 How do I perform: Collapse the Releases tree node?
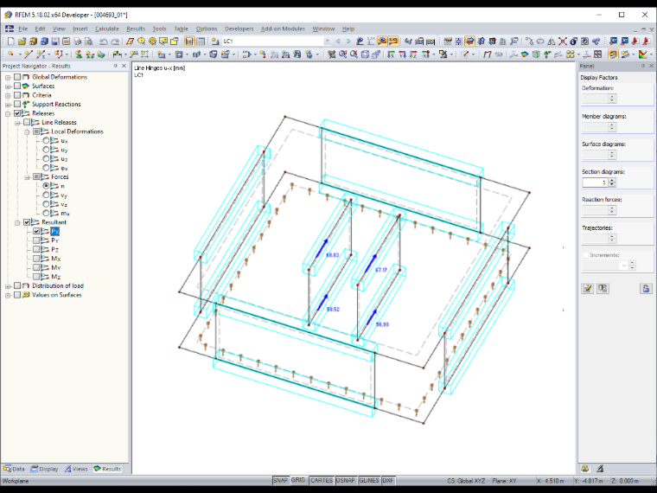[x=8, y=113]
